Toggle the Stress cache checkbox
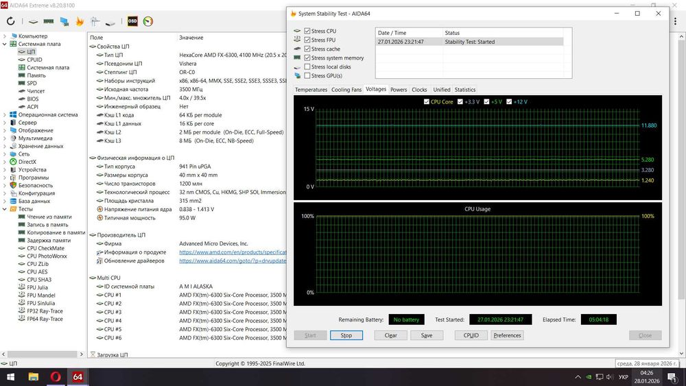This screenshot has width=686, height=386. [x=307, y=49]
